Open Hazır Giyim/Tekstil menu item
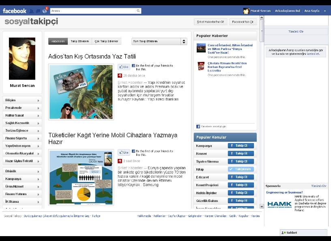331x241 pixels. (x=22, y=161)
